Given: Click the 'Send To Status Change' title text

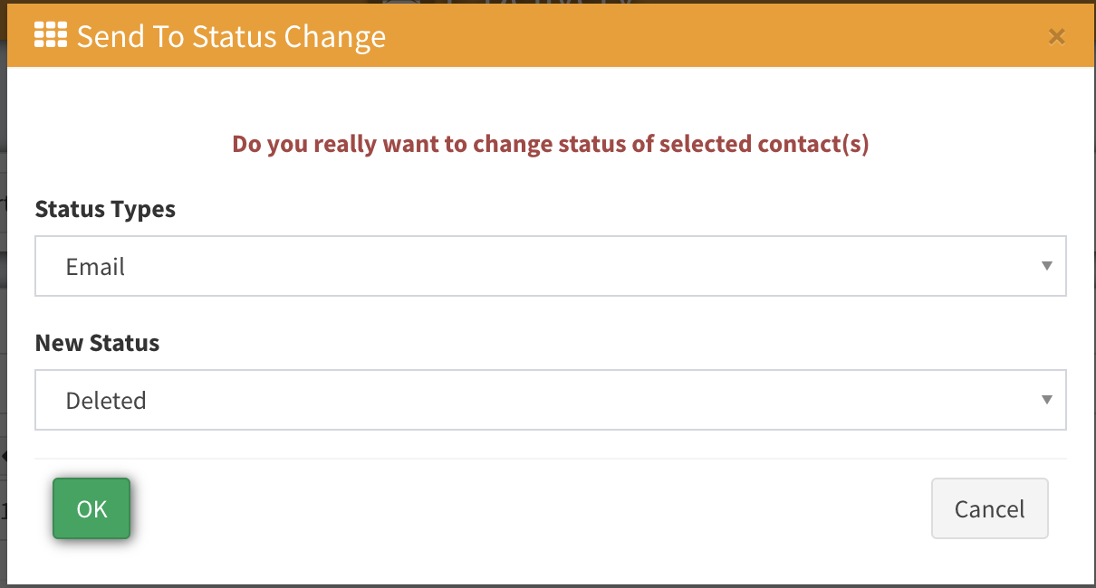Looking at the screenshot, I should coord(231,36).
